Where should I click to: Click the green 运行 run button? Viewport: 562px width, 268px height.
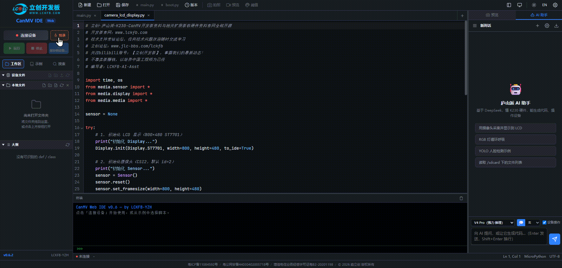14,48
